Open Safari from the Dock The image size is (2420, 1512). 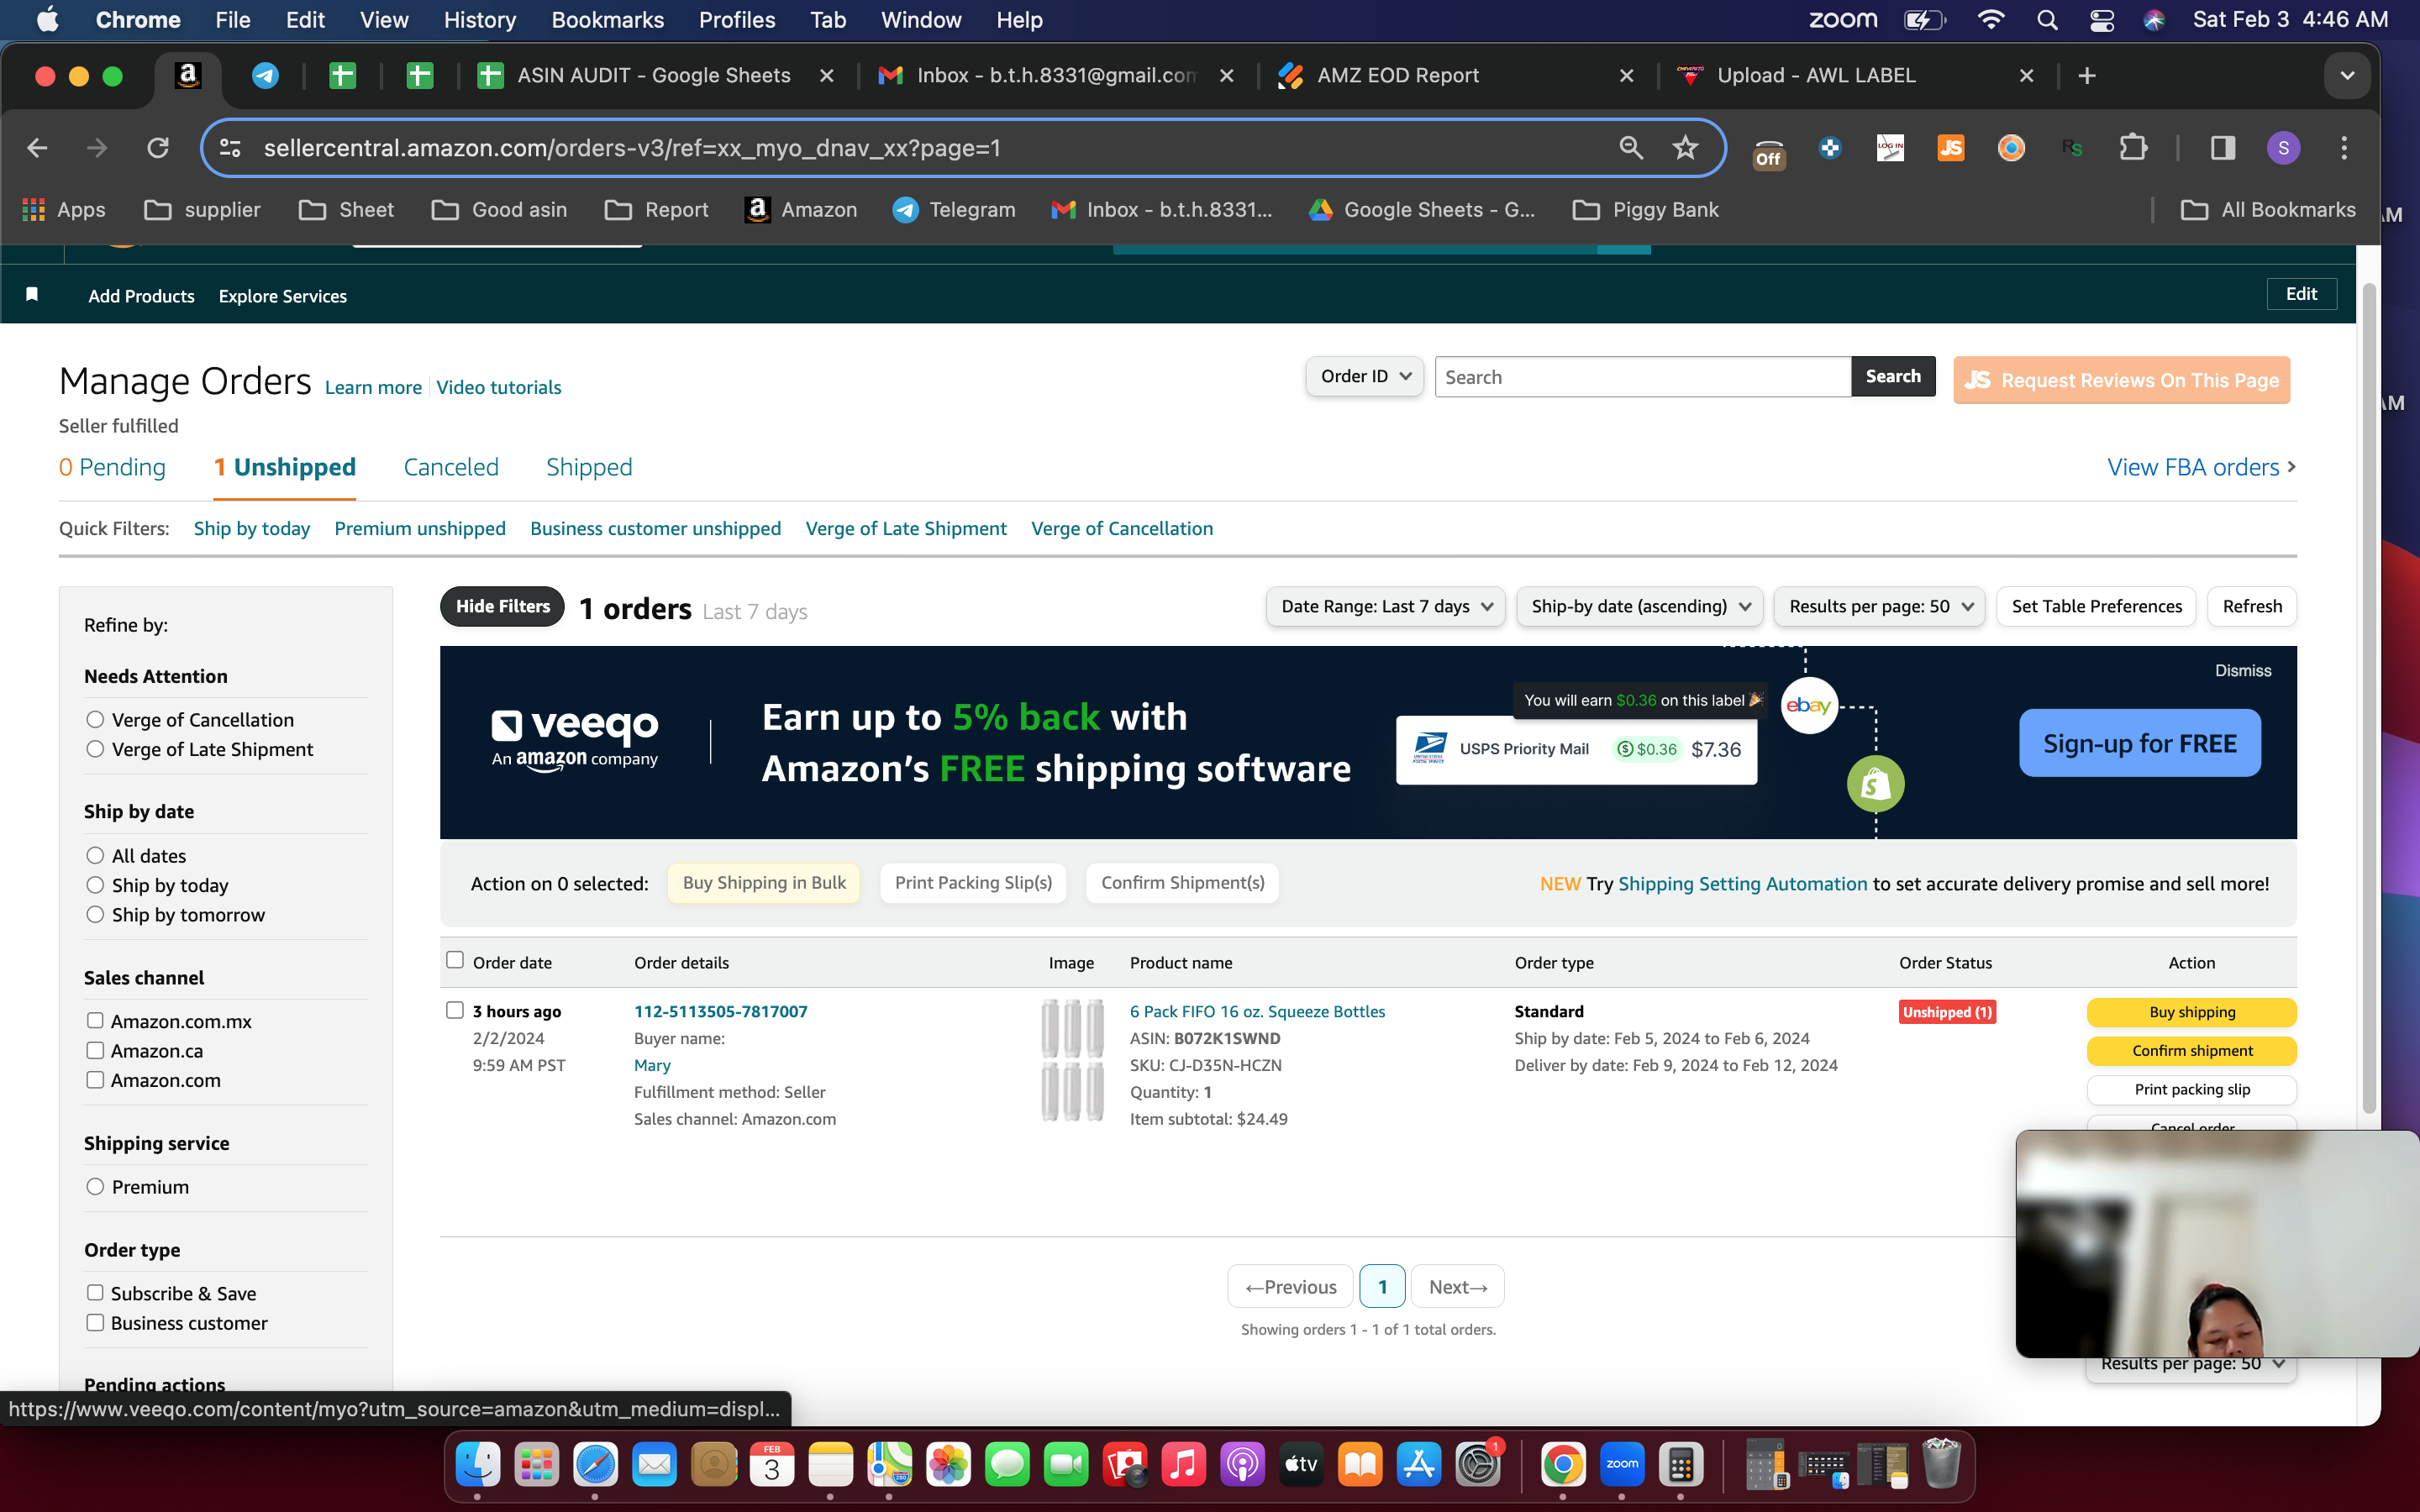point(596,1465)
